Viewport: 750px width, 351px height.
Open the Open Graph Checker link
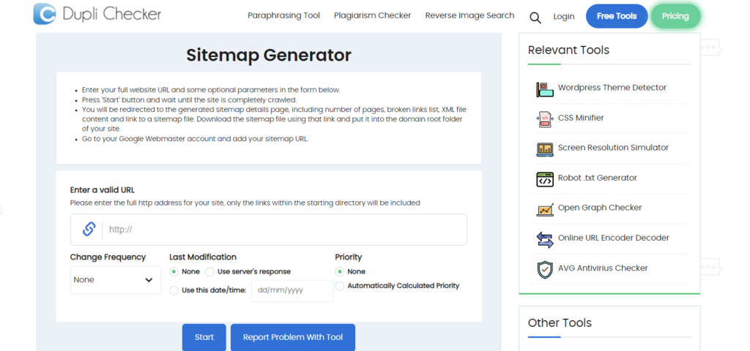click(600, 208)
